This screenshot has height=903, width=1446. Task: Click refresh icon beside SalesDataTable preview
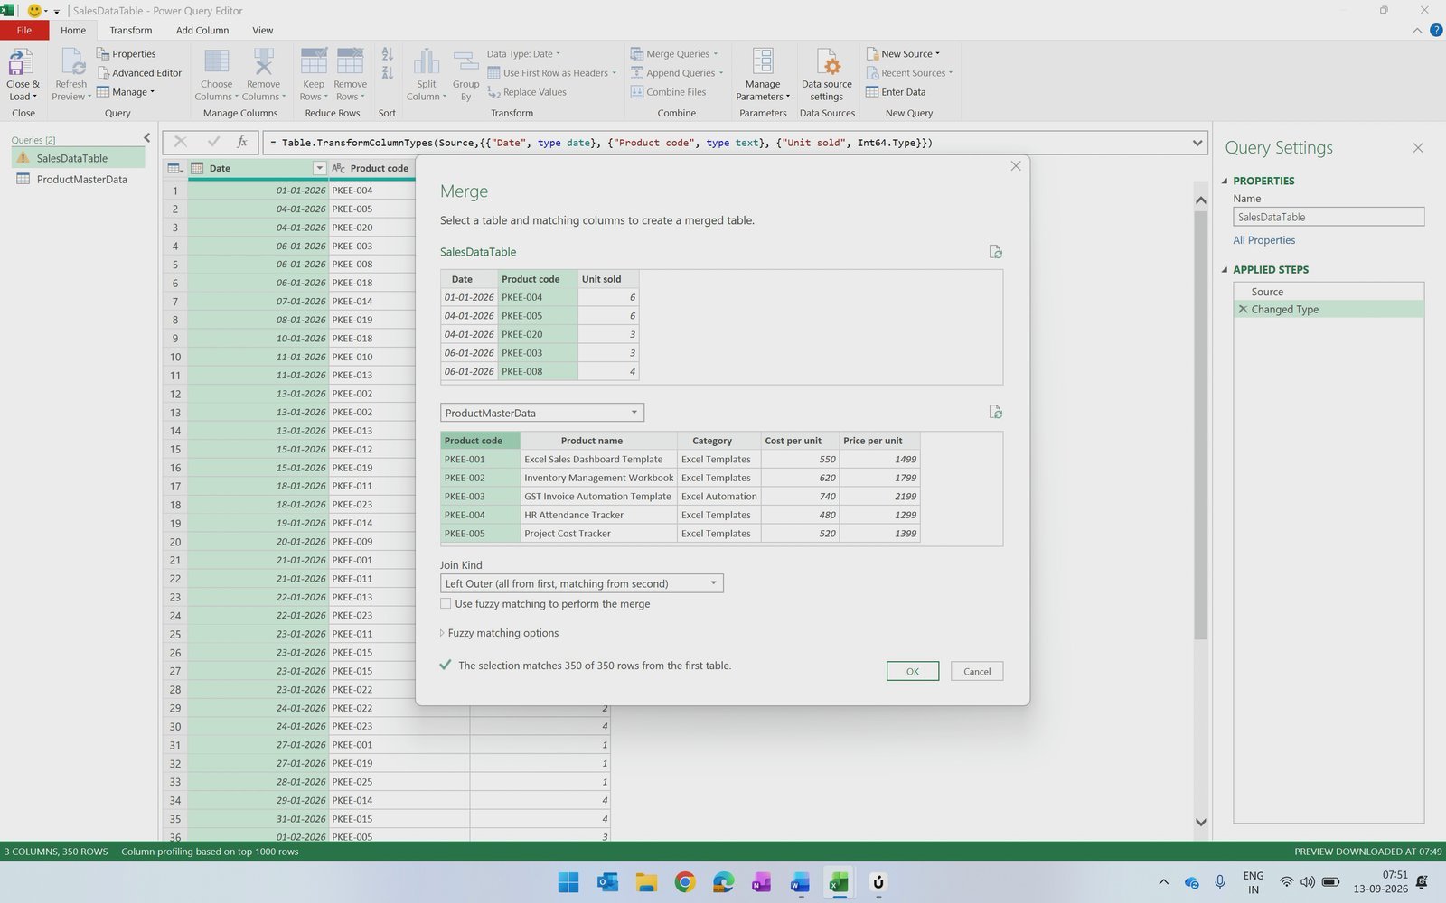995,252
